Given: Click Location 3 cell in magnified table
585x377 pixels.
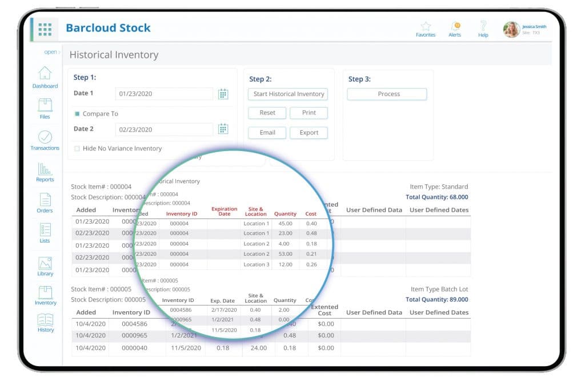Looking at the screenshot, I should click(x=257, y=264).
